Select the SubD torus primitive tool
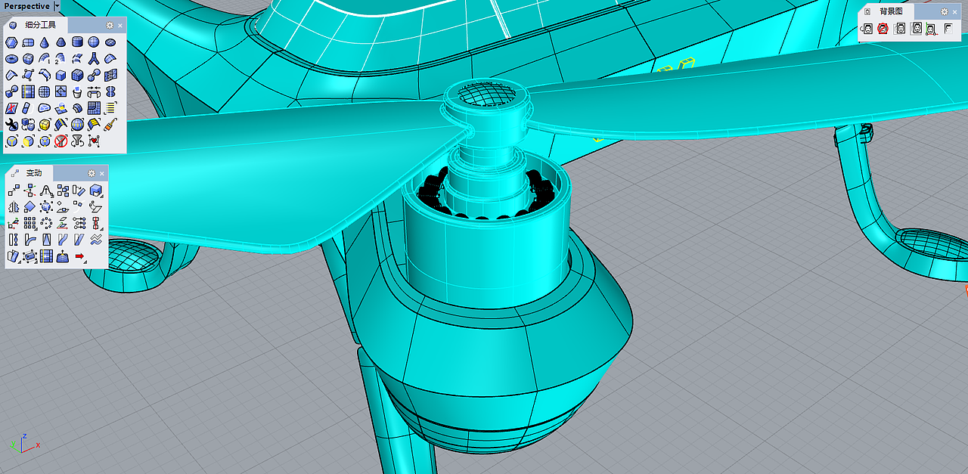968x474 pixels. 11,58
